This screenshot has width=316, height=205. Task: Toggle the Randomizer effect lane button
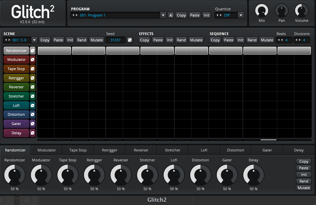pos(16,51)
